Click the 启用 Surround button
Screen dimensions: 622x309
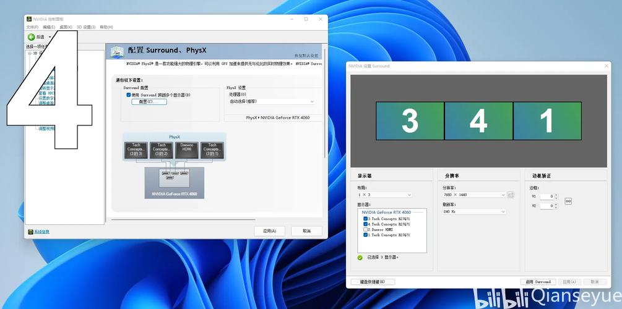click(538, 282)
